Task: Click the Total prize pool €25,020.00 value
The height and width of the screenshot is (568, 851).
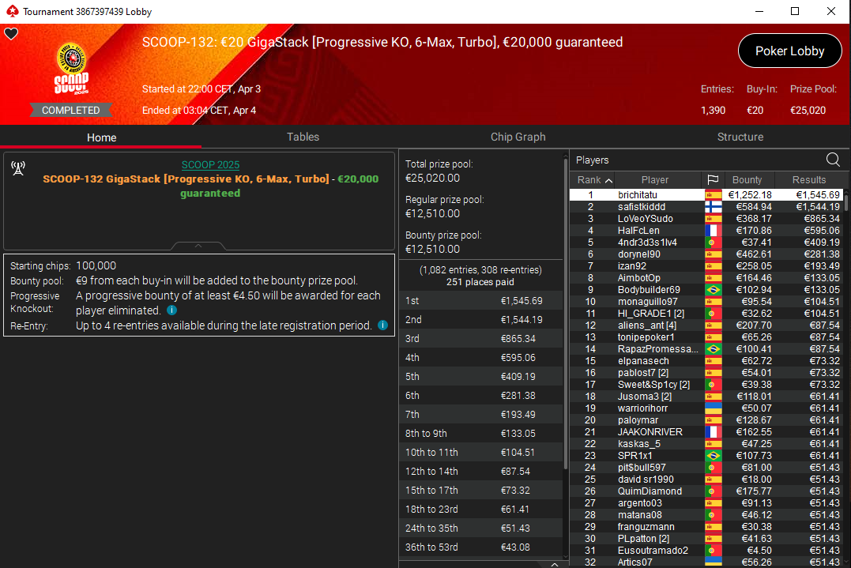Action: click(432, 178)
